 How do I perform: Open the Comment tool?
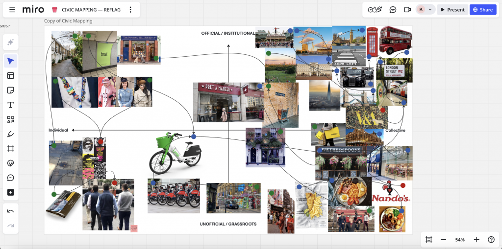coord(11,178)
